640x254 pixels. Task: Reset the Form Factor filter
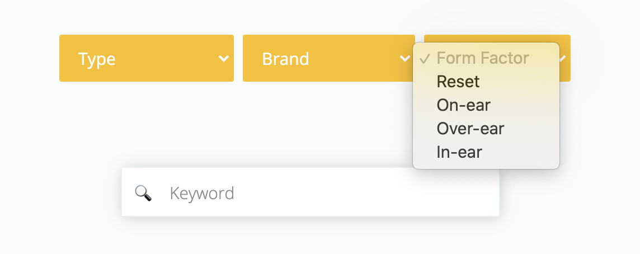458,82
